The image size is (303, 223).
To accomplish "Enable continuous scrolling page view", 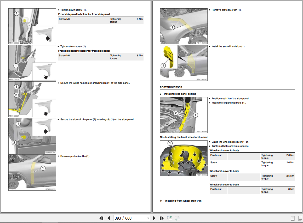I will [x=300, y=218].
